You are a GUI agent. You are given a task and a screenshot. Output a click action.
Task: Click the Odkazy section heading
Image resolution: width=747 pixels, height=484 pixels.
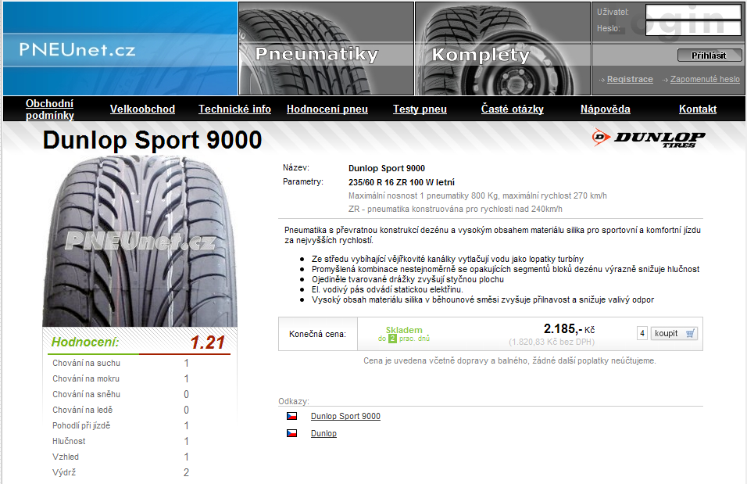(x=294, y=401)
